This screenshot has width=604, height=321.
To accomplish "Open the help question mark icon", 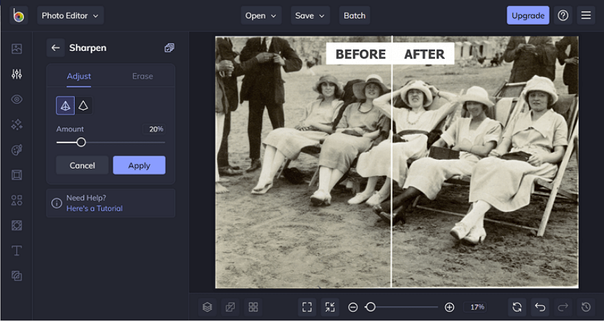I will pyautogui.click(x=564, y=15).
